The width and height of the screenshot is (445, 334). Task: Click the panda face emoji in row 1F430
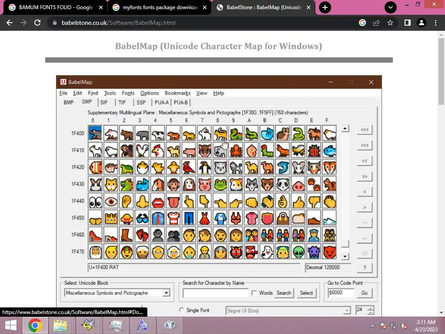click(282, 184)
